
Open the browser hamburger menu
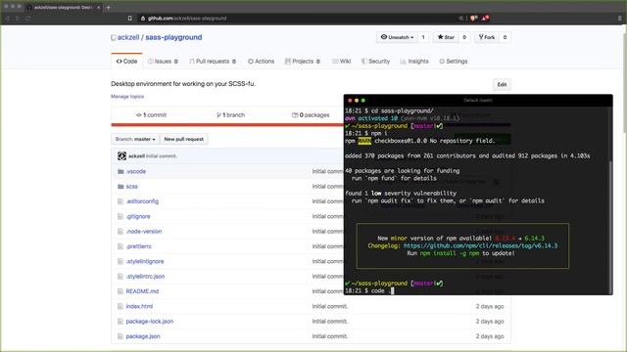click(x=620, y=19)
